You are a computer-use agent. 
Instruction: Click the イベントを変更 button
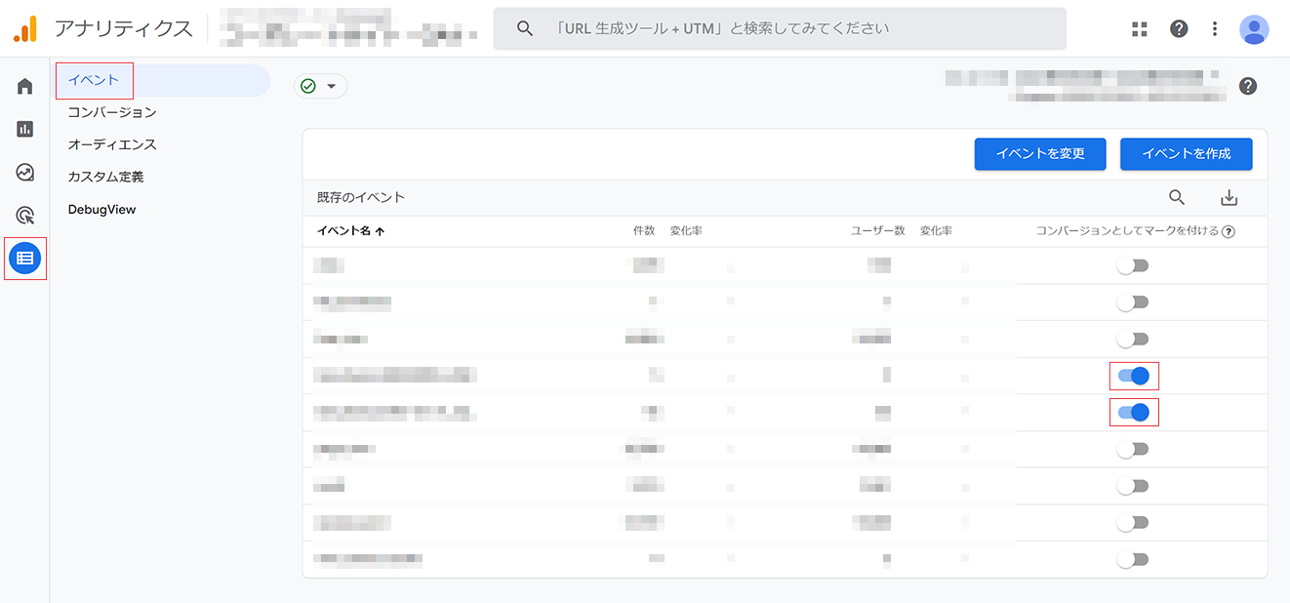pyautogui.click(x=1039, y=153)
